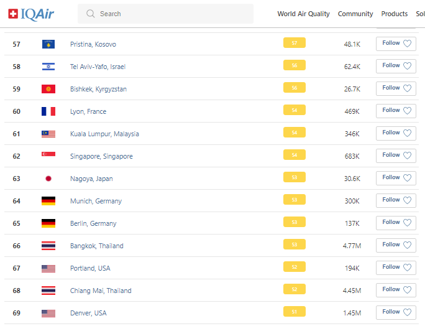Open the World Air Quality menu
This screenshot has height=326, width=425.
tap(303, 14)
